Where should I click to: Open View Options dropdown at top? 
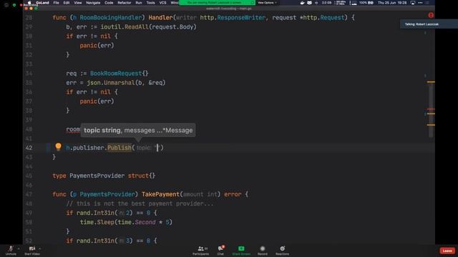click(x=267, y=3)
